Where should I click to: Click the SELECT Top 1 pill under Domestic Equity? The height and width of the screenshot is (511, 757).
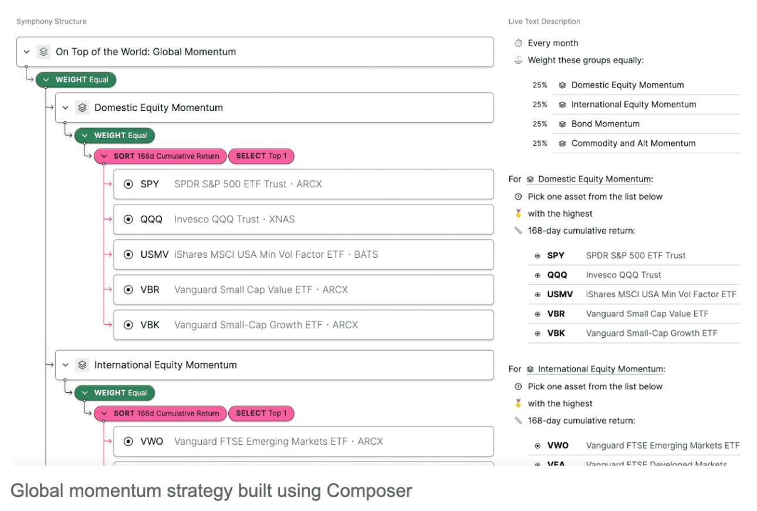[261, 156]
